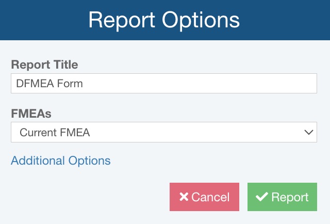This screenshot has height=224, width=330.
Task: Place cursor in the DFMEA Form text
Action: (49, 84)
